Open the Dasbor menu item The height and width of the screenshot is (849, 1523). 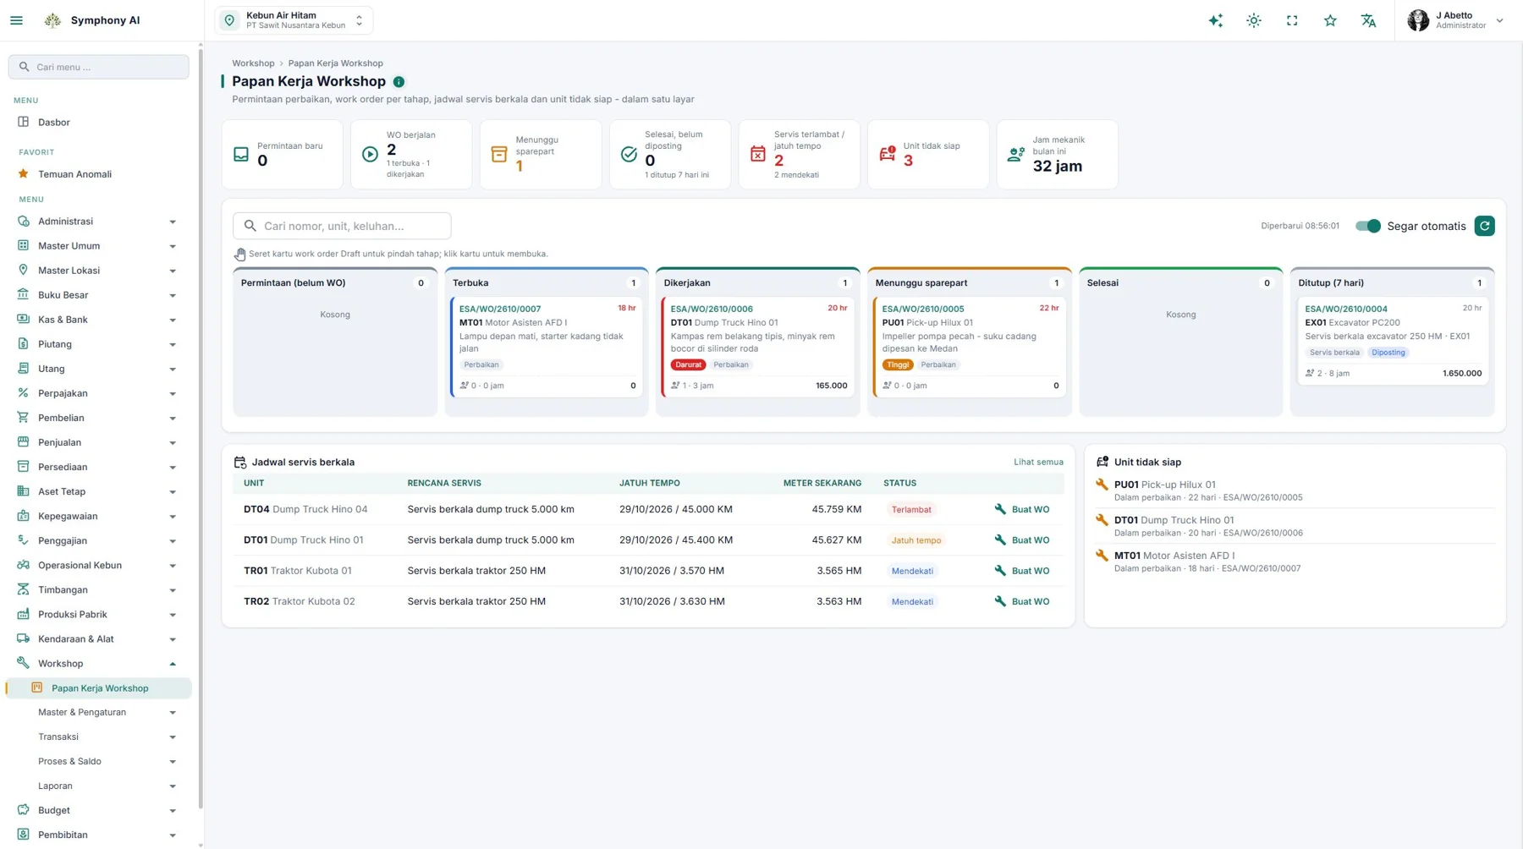coord(99,123)
